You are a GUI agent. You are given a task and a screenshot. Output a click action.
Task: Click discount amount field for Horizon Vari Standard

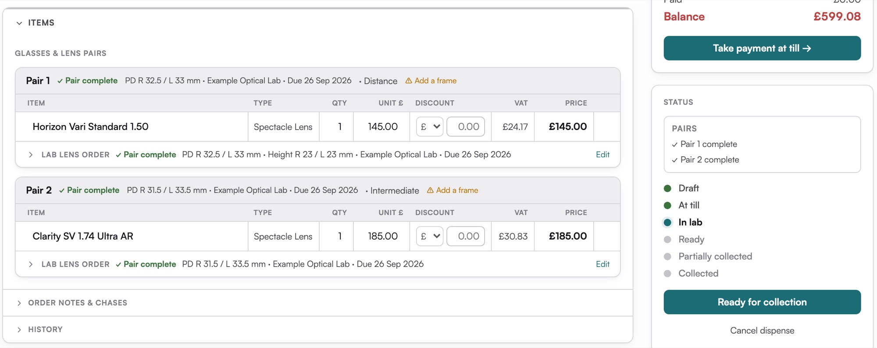(466, 127)
